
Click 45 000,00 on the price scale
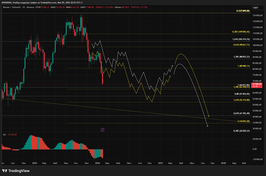(x=257, y=111)
